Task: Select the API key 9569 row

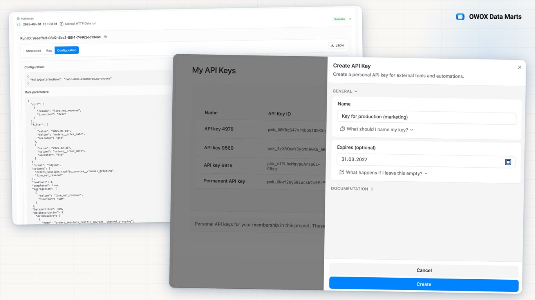Action: (261, 148)
